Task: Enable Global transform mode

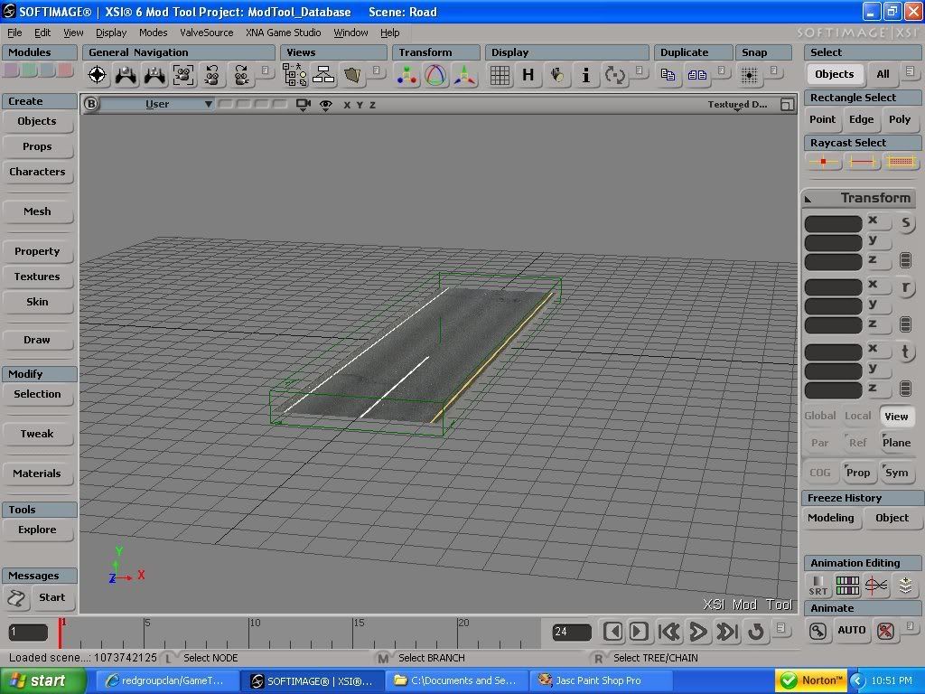Action: point(820,416)
